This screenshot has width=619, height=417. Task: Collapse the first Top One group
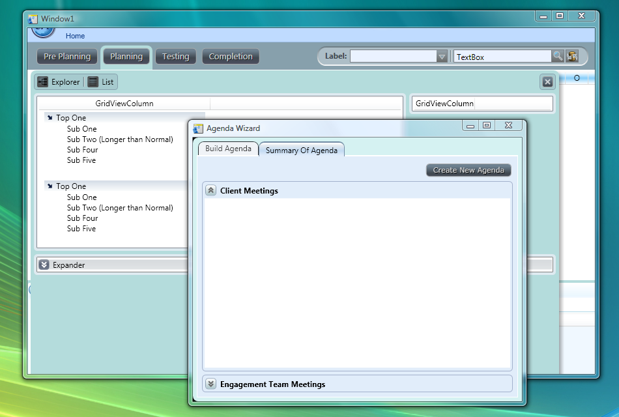(50, 118)
